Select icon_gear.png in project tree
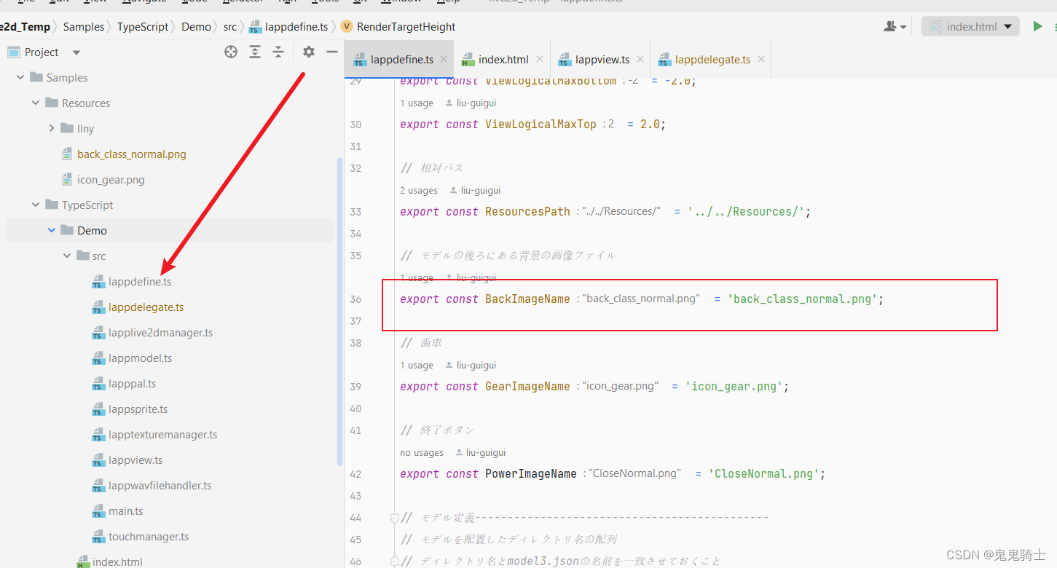Viewport: 1057px width, 568px height. click(x=111, y=180)
